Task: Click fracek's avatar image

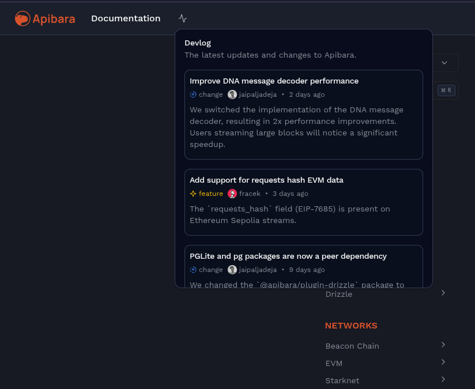Action: [232, 194]
